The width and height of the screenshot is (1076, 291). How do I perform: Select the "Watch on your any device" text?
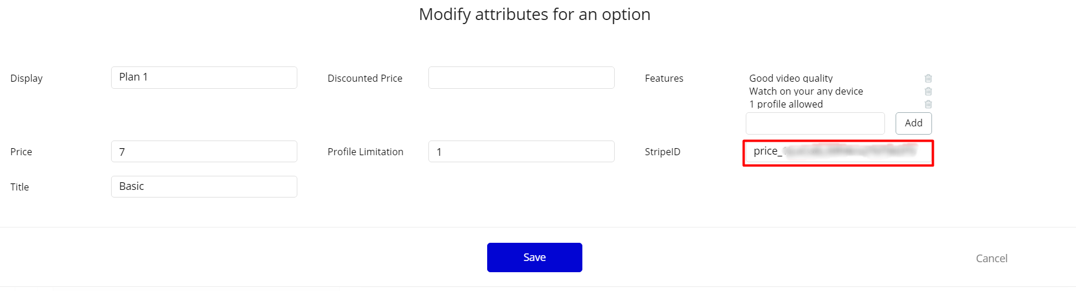coord(806,91)
